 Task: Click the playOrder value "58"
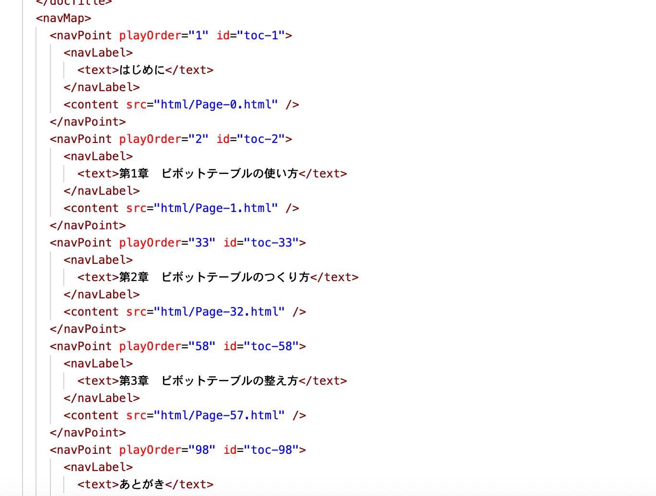click(202, 346)
